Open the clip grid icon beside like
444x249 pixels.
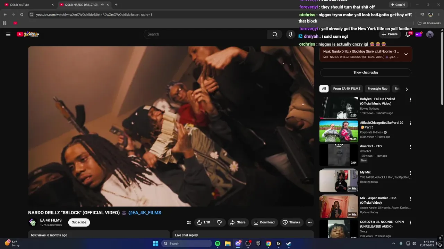pyautogui.click(x=189, y=222)
